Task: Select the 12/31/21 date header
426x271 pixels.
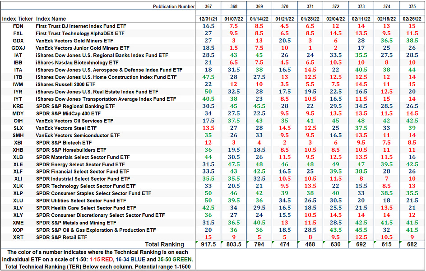Action: point(208,19)
